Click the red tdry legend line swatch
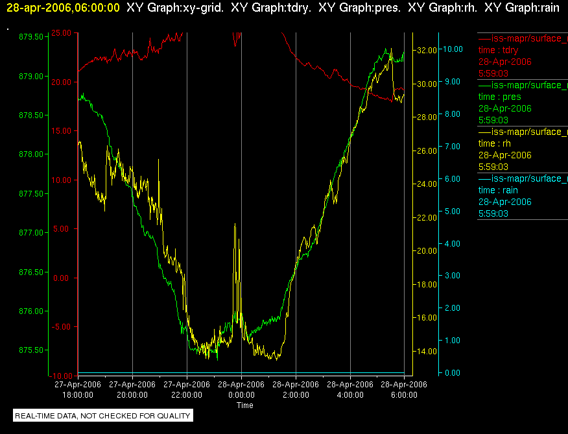 pos(484,38)
